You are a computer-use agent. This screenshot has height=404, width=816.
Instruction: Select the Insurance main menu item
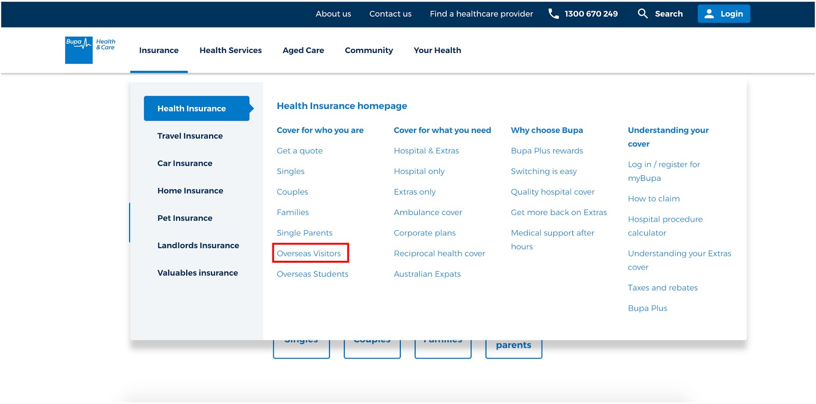(159, 50)
